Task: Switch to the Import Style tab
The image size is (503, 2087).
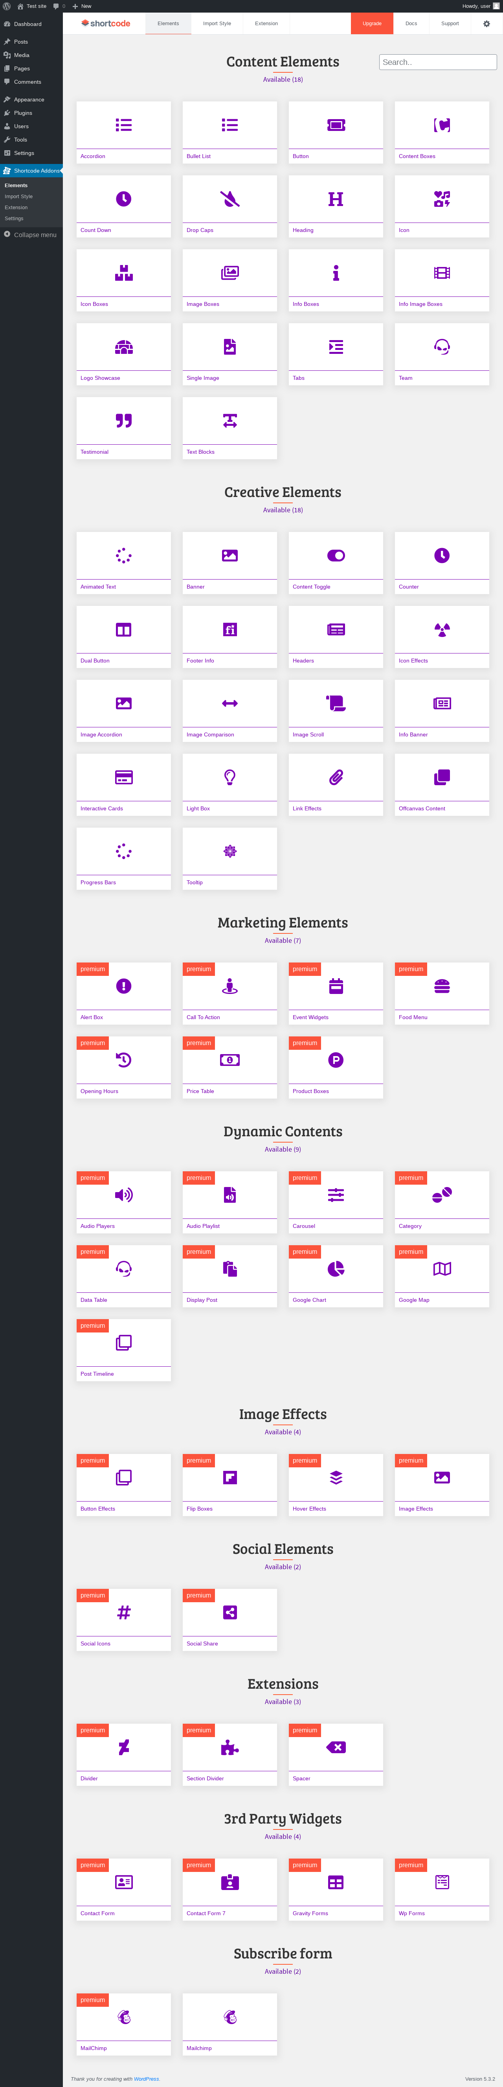Action: (216, 24)
